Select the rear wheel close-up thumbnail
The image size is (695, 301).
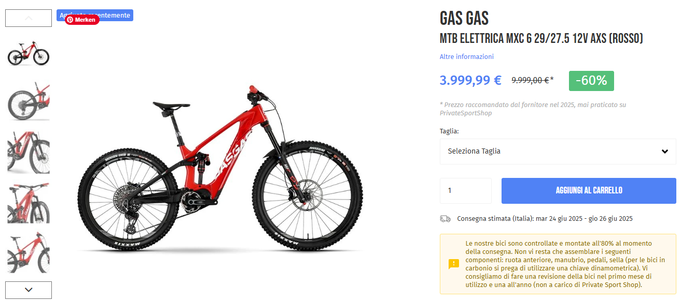29,102
